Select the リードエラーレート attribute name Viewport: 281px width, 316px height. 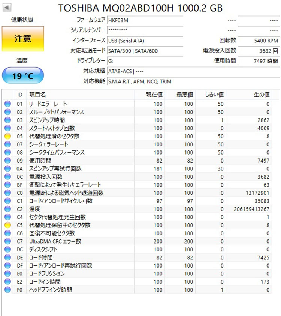click(x=48, y=104)
